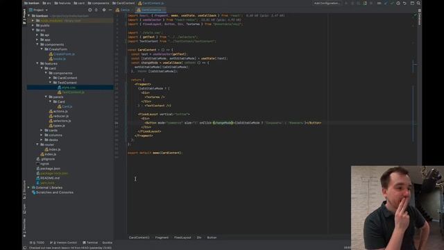Image resolution: width=444 pixels, height=250 pixels.
Task: Click the Git rollback arrow icon
Action: 404,3
